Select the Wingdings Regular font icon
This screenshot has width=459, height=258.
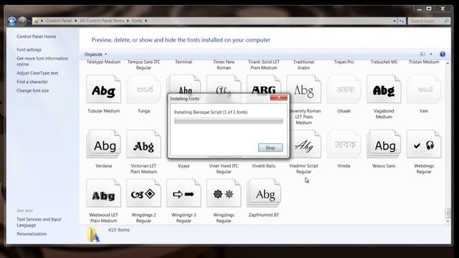[224, 193]
